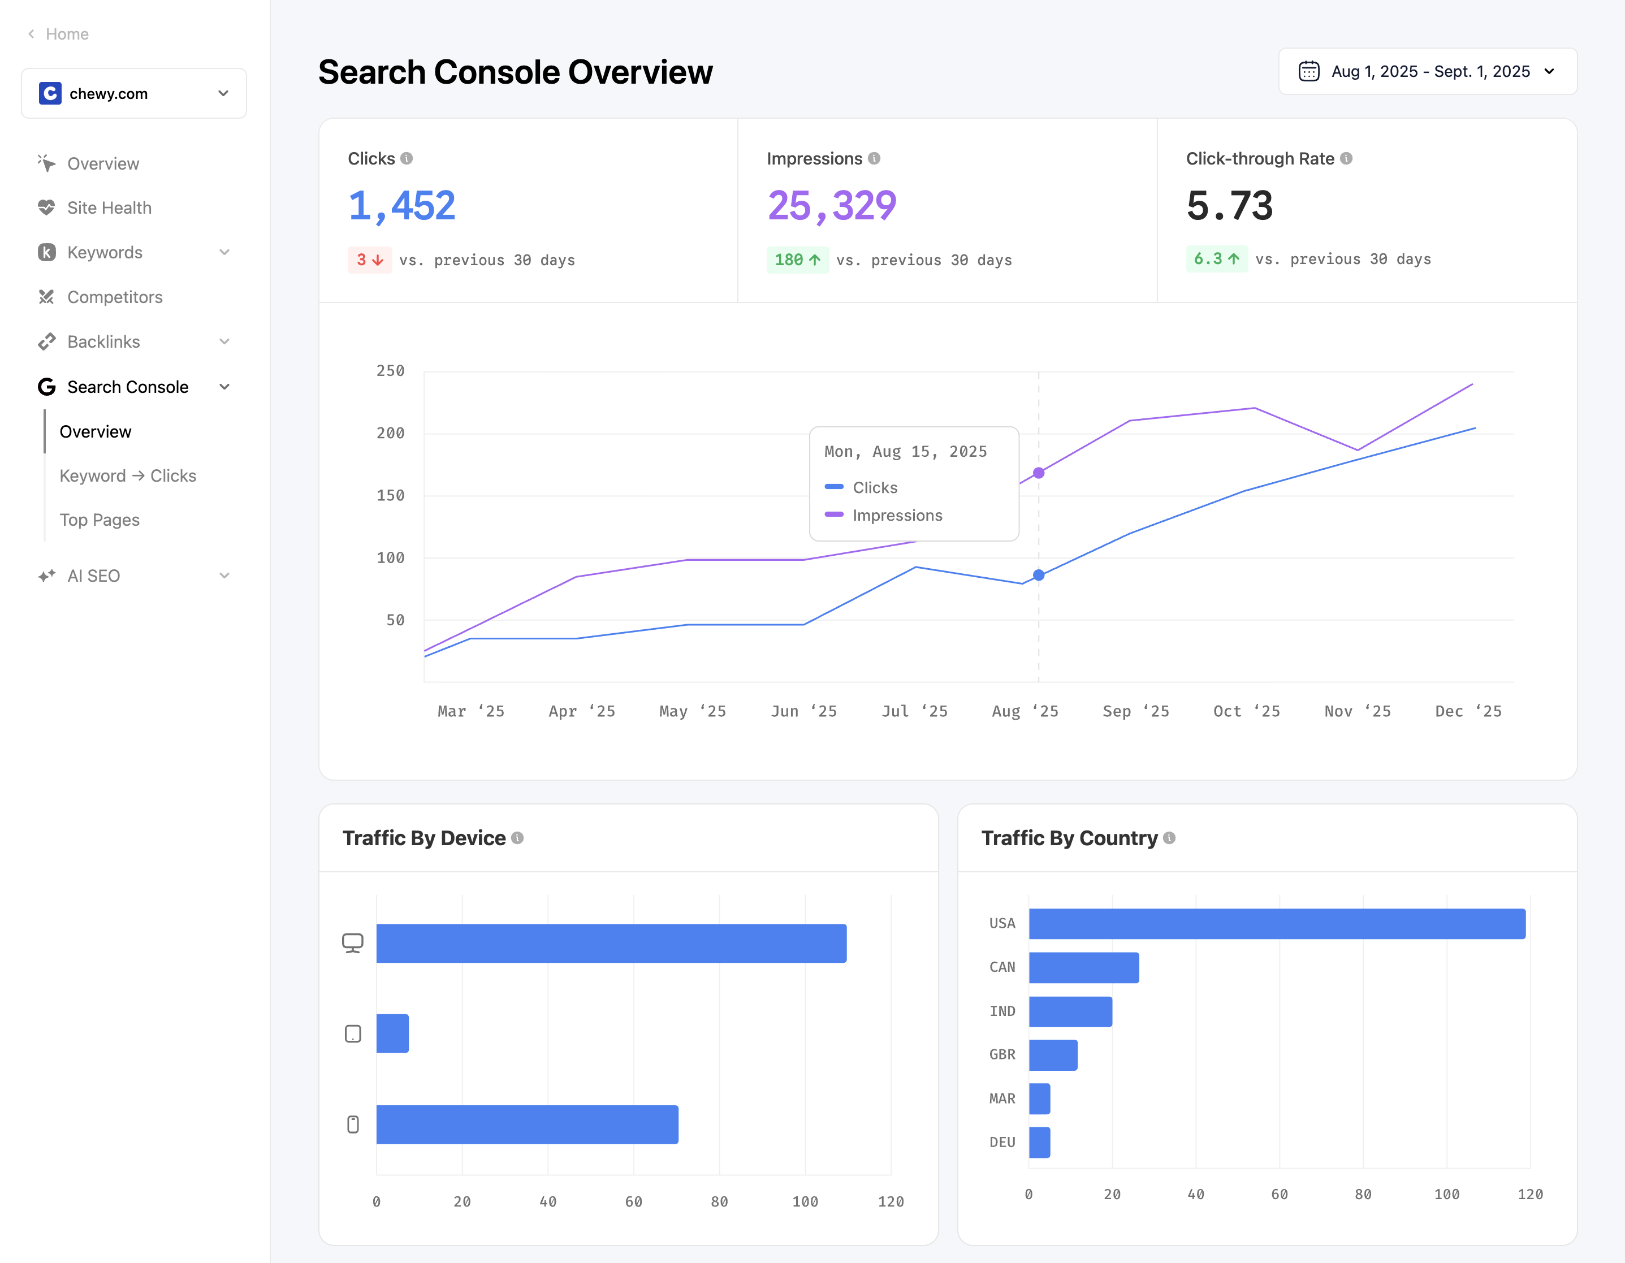The height and width of the screenshot is (1263, 1625).
Task: Click the blue Clicks data point on chart
Action: tap(1039, 575)
